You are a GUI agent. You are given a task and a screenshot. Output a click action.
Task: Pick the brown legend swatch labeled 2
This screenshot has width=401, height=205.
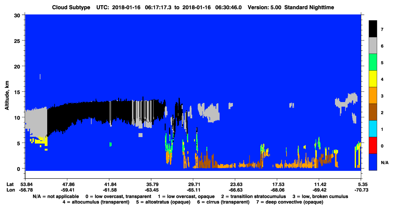pos(373,112)
